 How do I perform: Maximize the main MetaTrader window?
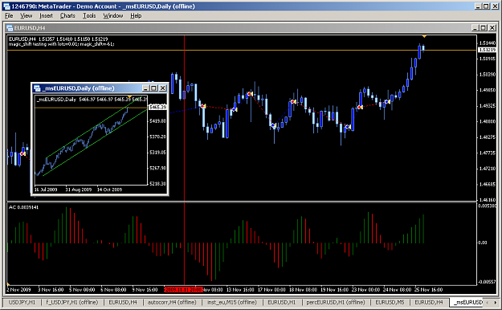pyautogui.click(x=486, y=6)
